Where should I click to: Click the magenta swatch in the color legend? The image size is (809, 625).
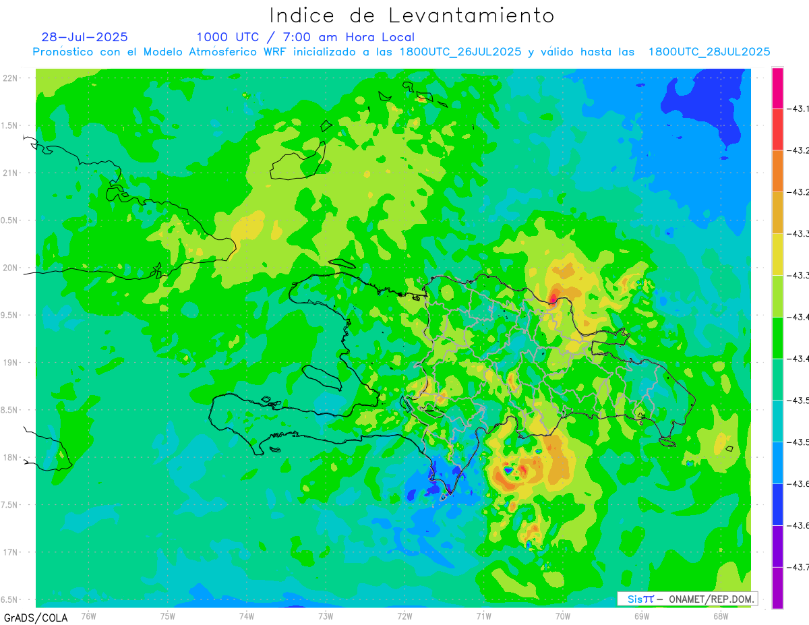click(x=777, y=88)
